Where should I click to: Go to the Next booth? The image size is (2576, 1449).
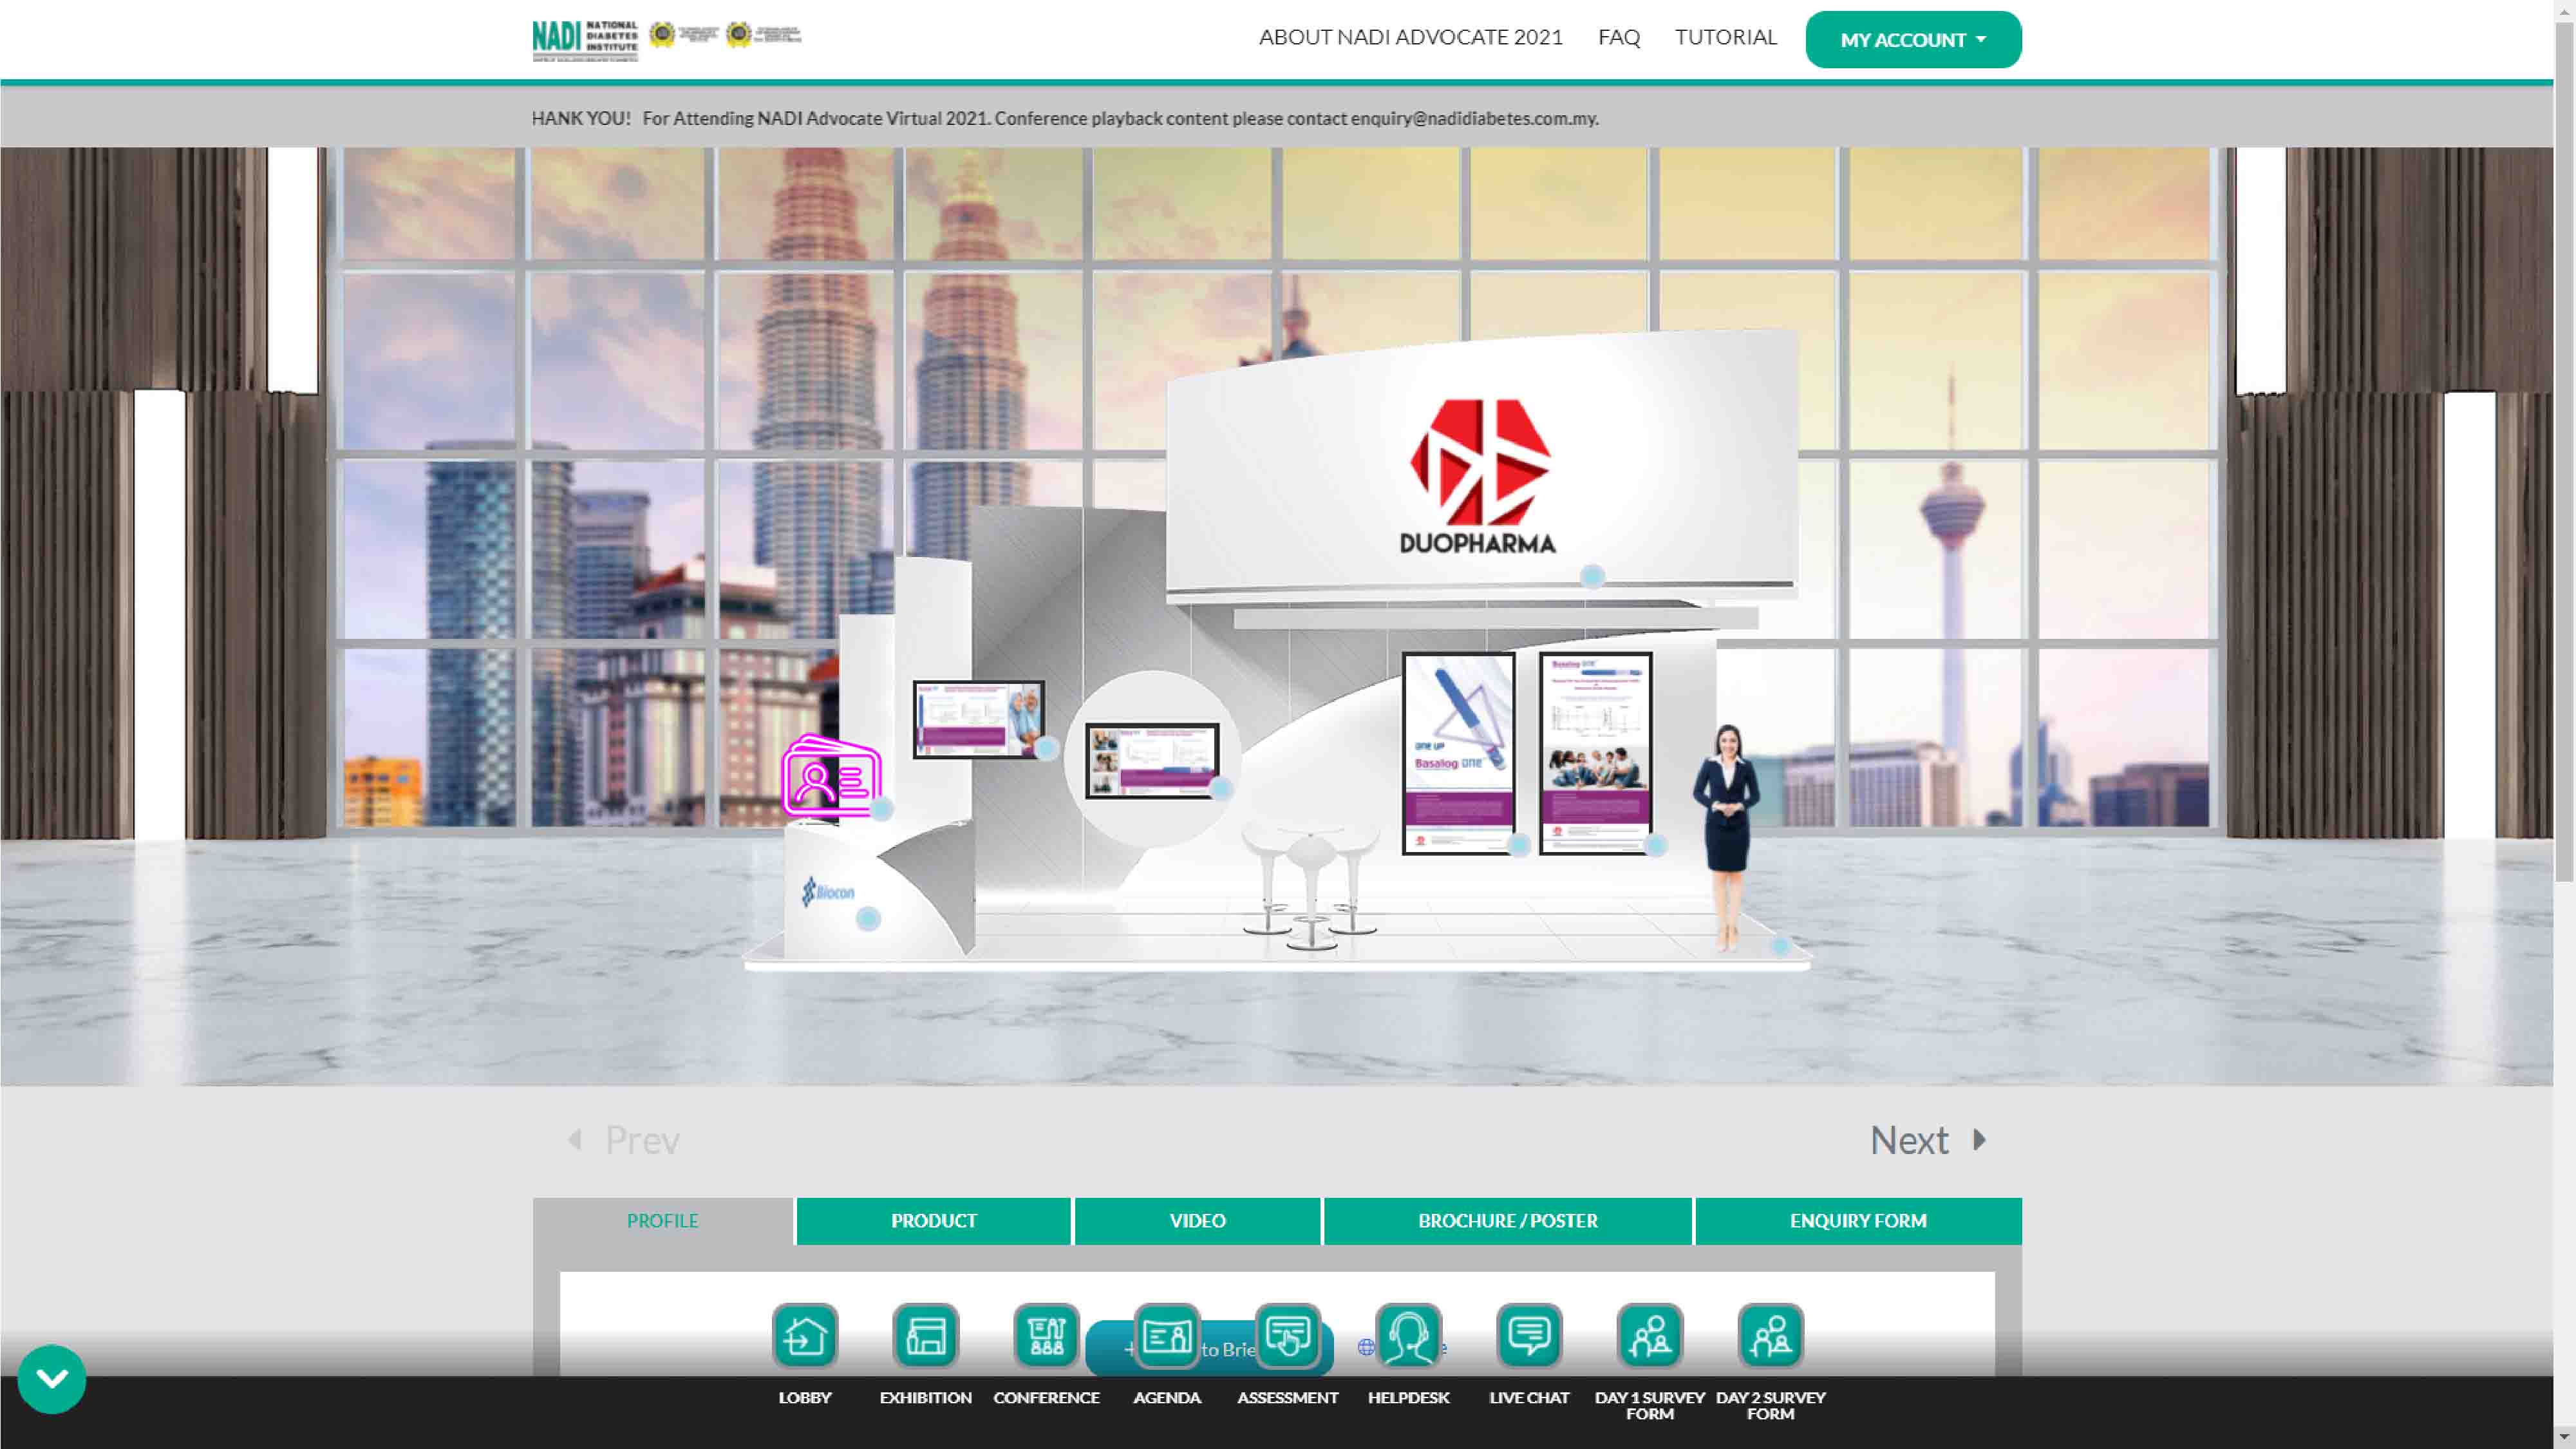[x=1927, y=1140]
